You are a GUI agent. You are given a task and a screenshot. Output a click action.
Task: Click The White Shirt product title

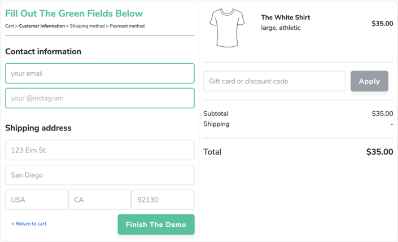286,17
